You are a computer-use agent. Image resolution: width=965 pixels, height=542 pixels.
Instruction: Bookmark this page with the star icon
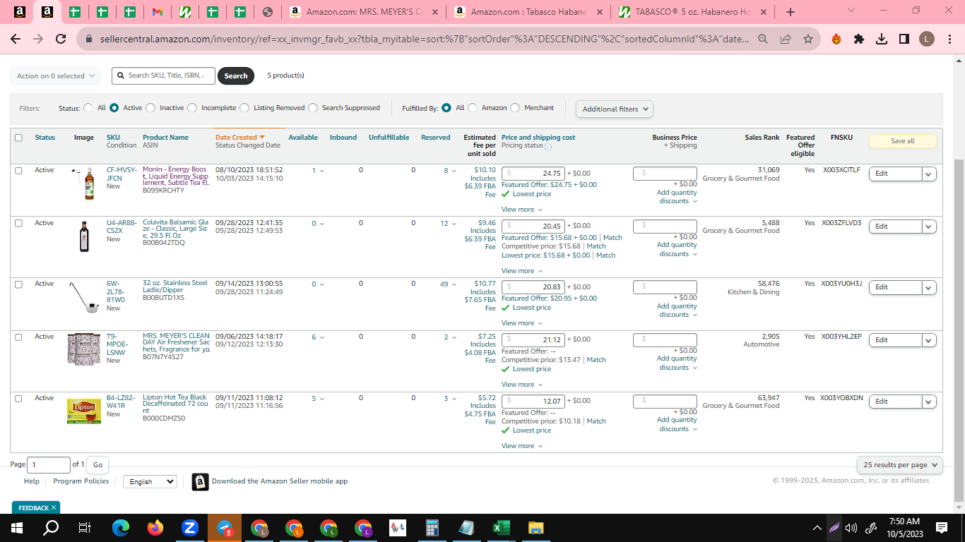pos(807,40)
